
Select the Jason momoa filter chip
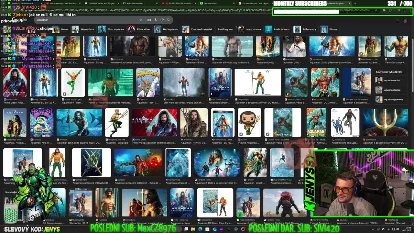[249, 29]
